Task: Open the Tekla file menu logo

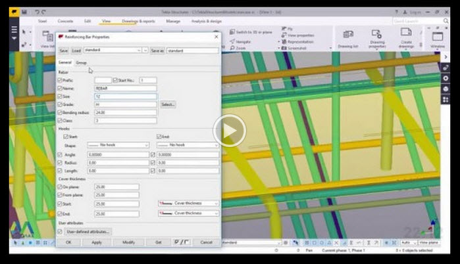Action: [x=14, y=12]
